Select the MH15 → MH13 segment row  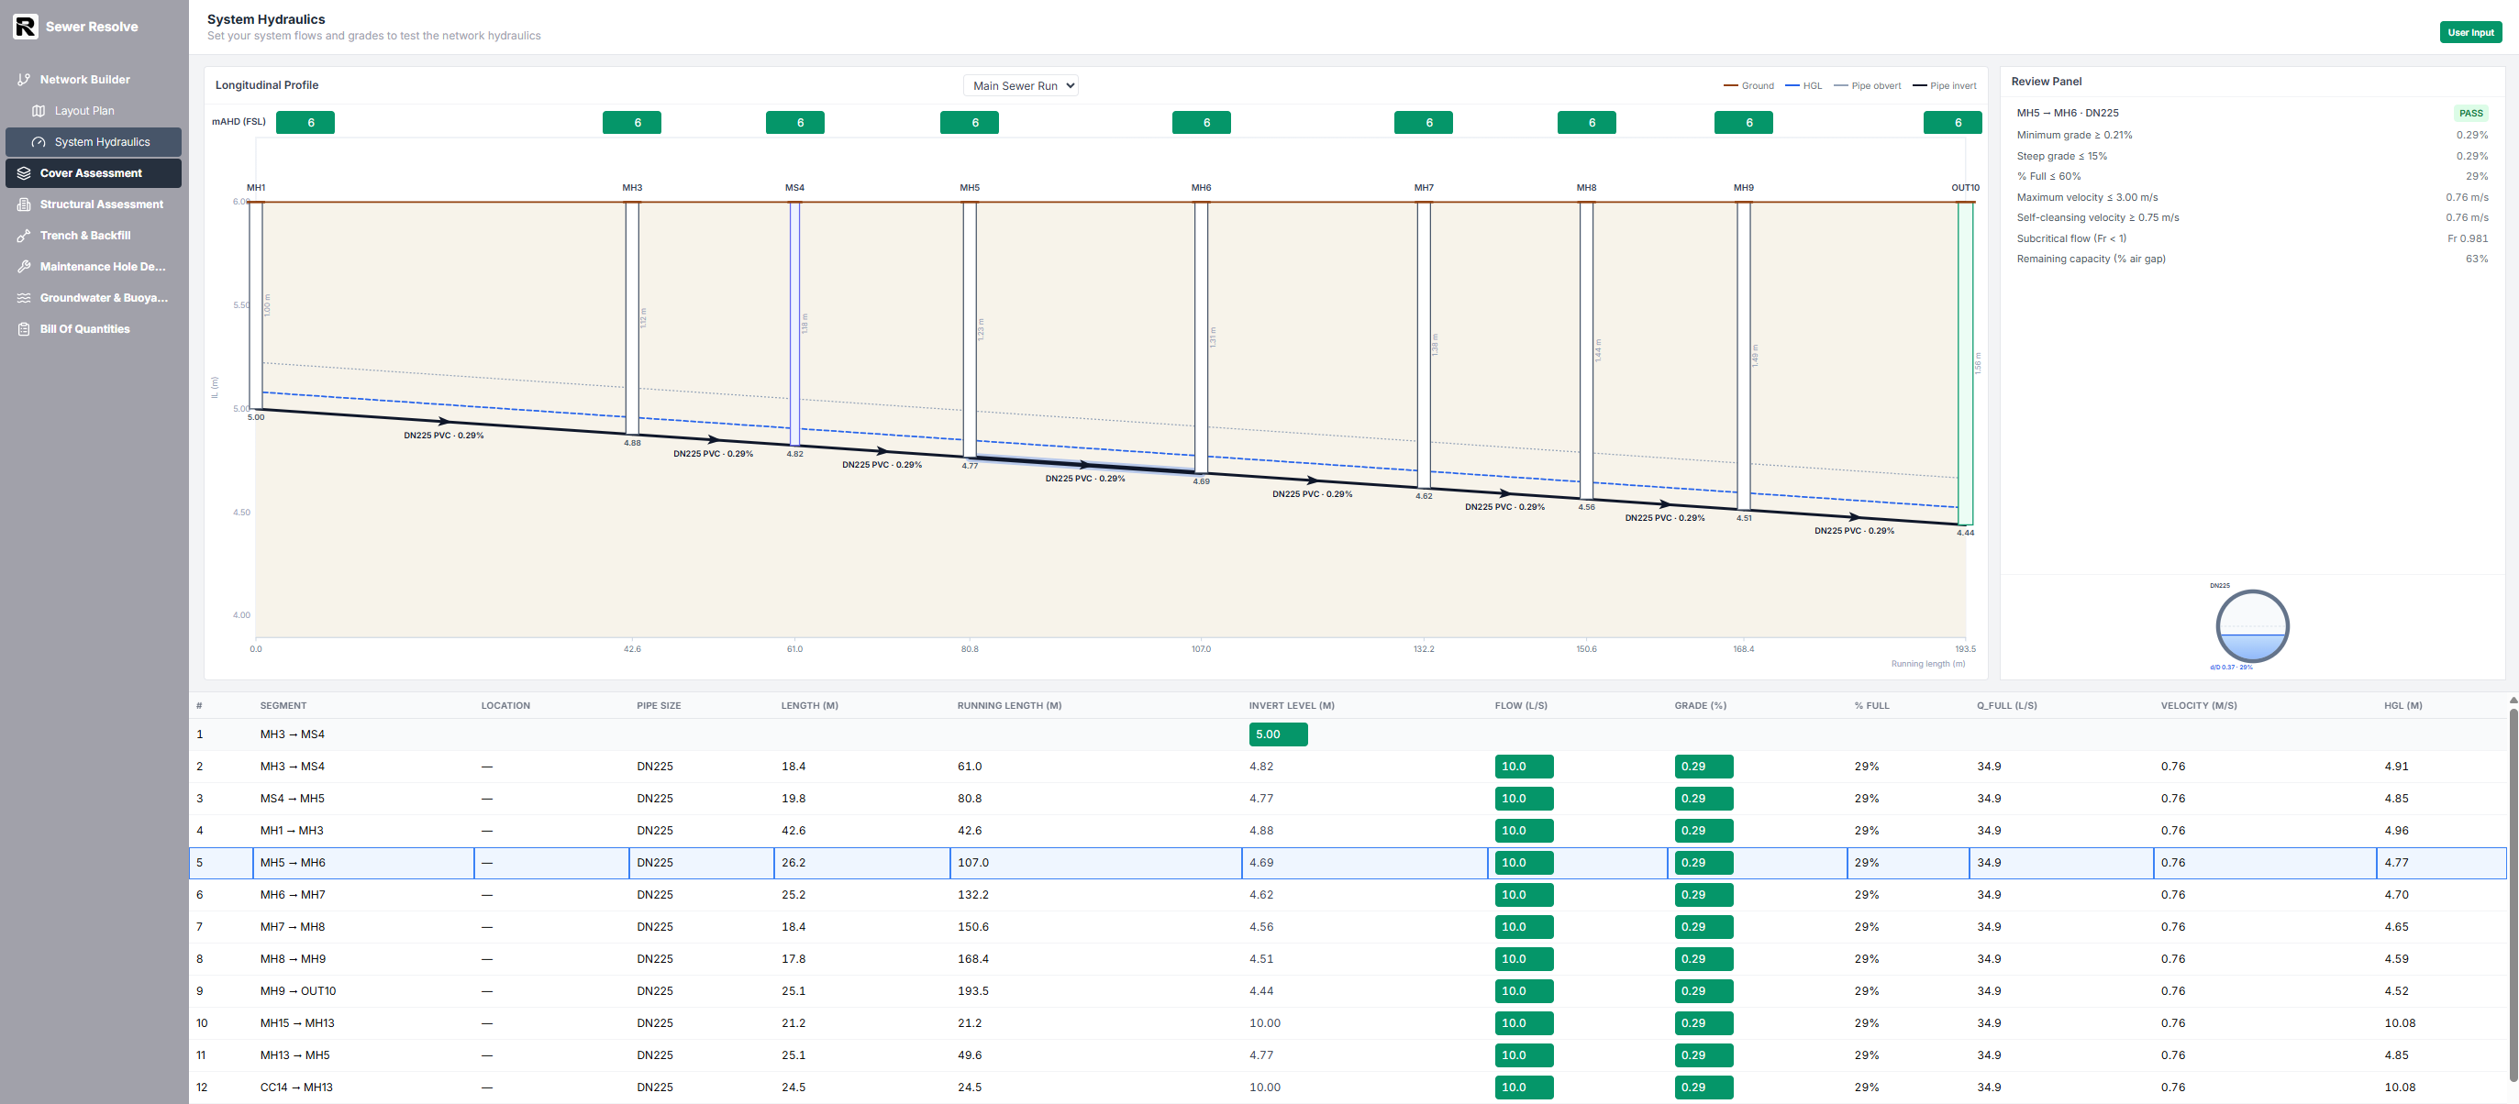[1348, 1022]
